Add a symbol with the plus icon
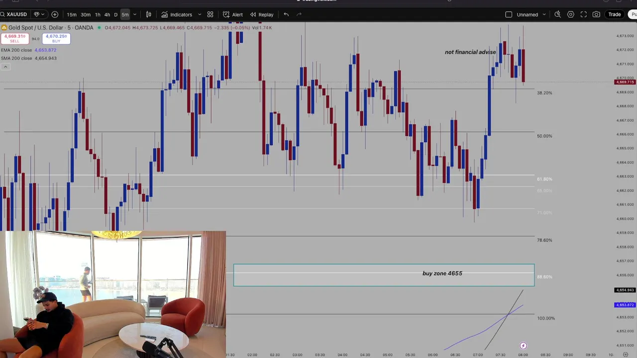The image size is (637, 358). pos(55,14)
